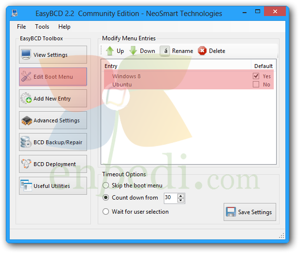Select the Windows 8 entry row
The height and width of the screenshot is (253, 299).
(189, 76)
